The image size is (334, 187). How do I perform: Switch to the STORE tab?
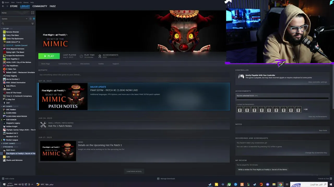pyautogui.click(x=14, y=6)
